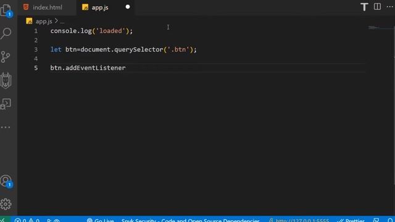Open the 127.0.0.1:5555 server link
Screen dimensions: 395x222
[299, 220]
